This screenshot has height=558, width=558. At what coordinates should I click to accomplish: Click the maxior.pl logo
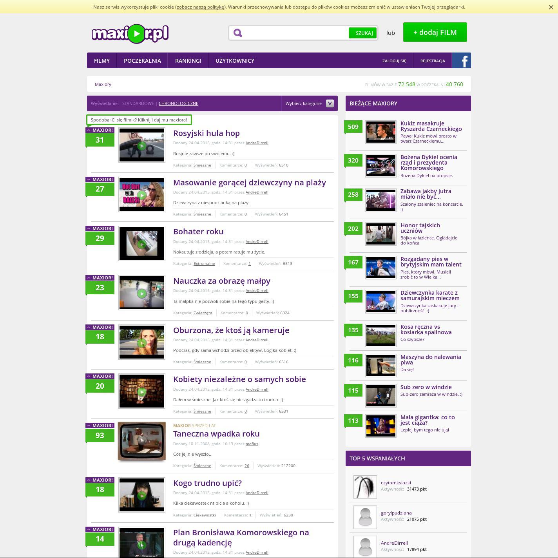coord(130,34)
